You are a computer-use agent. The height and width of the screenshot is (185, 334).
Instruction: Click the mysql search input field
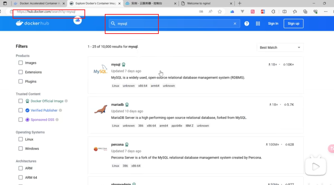[x=174, y=23]
